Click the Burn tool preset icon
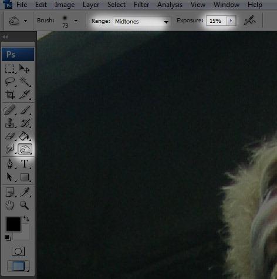The image size is (277, 279). (14, 21)
